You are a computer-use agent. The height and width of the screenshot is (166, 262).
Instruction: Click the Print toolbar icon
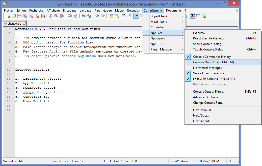43,16
